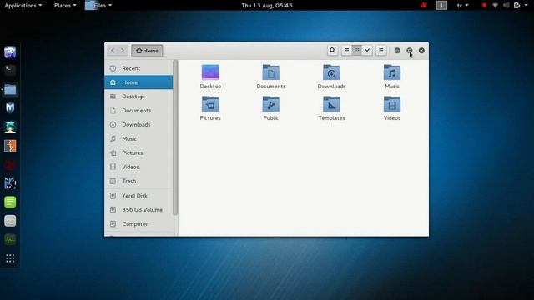Click the search magnifier button

tap(332, 50)
